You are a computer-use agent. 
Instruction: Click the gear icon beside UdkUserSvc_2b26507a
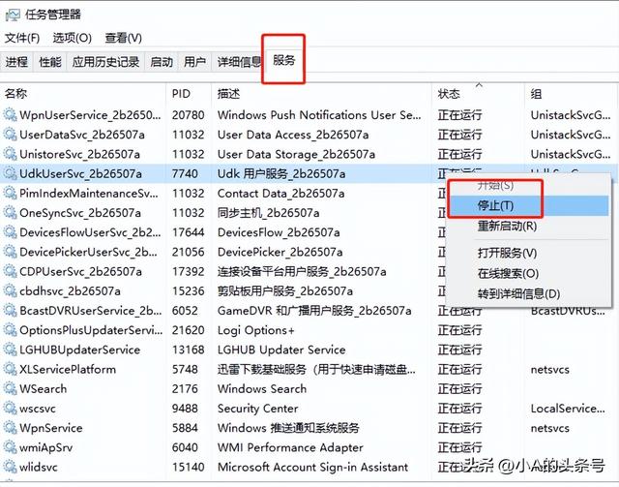[11, 173]
